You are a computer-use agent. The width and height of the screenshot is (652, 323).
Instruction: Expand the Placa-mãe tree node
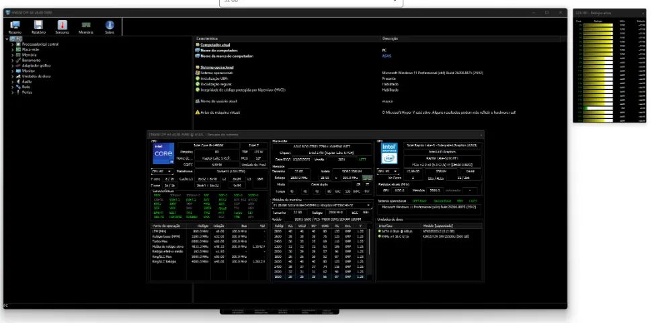(13, 50)
